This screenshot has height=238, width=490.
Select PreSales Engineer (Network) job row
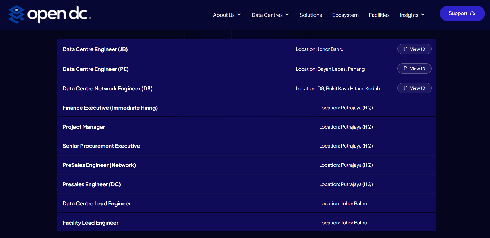246,165
